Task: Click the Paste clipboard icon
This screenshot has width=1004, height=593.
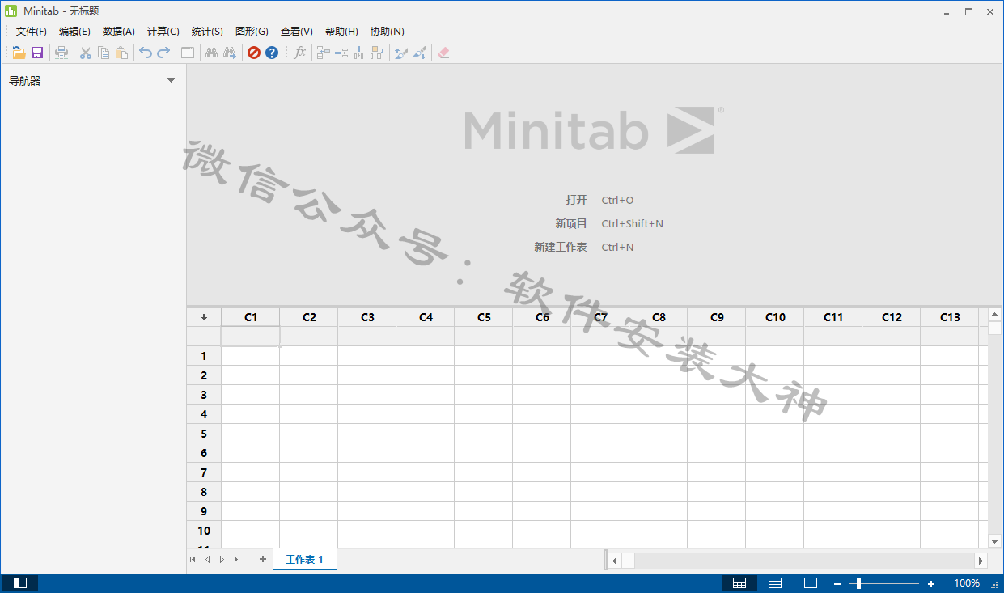Action: pos(121,53)
